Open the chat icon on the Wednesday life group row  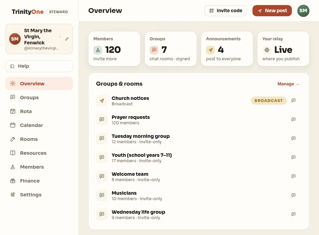[x=293, y=214]
